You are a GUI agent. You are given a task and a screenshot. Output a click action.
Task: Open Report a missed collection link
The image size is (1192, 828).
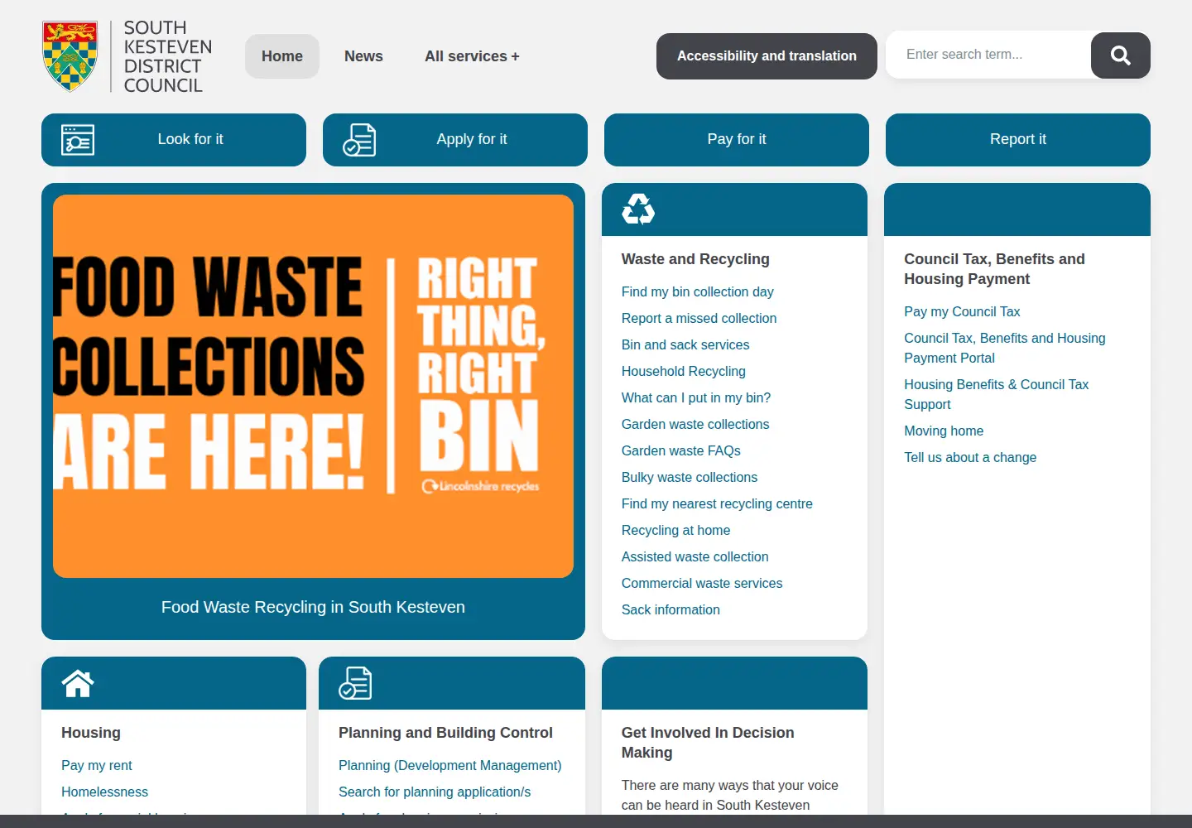pos(699,318)
